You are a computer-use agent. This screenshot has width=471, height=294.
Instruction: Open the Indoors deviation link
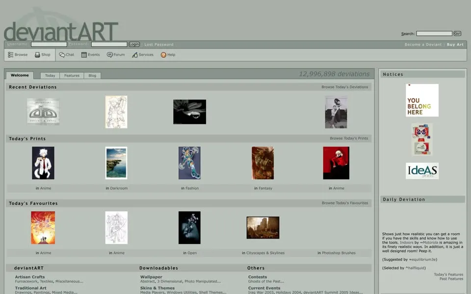[406, 243]
